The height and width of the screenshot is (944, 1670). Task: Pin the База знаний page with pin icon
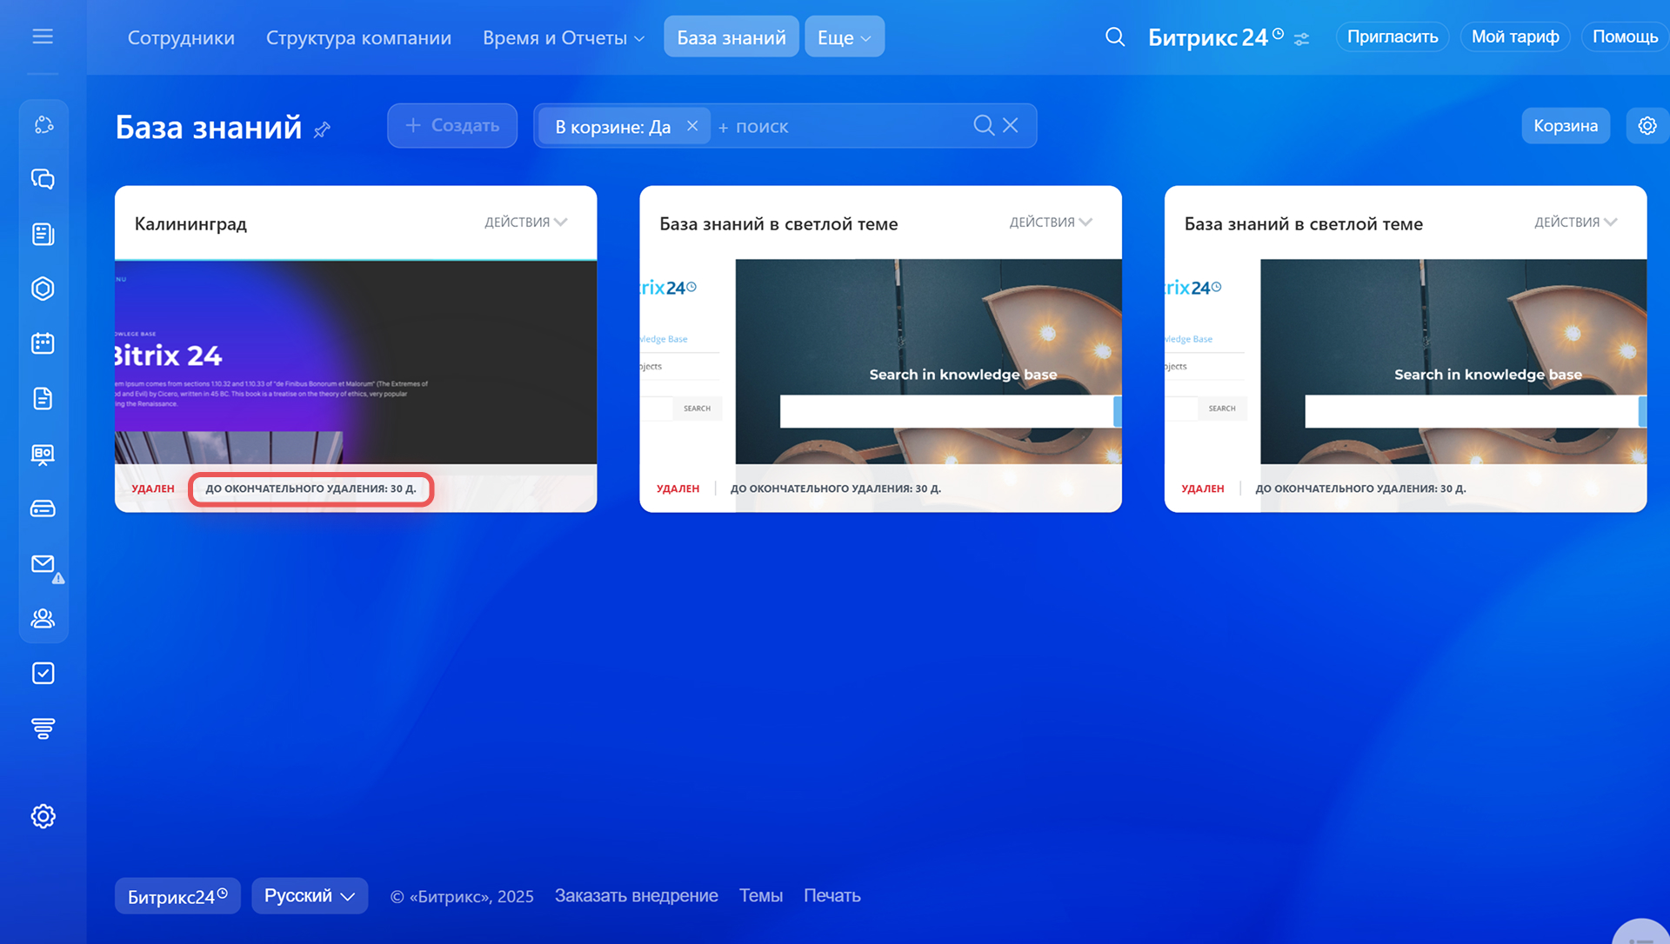[322, 130]
